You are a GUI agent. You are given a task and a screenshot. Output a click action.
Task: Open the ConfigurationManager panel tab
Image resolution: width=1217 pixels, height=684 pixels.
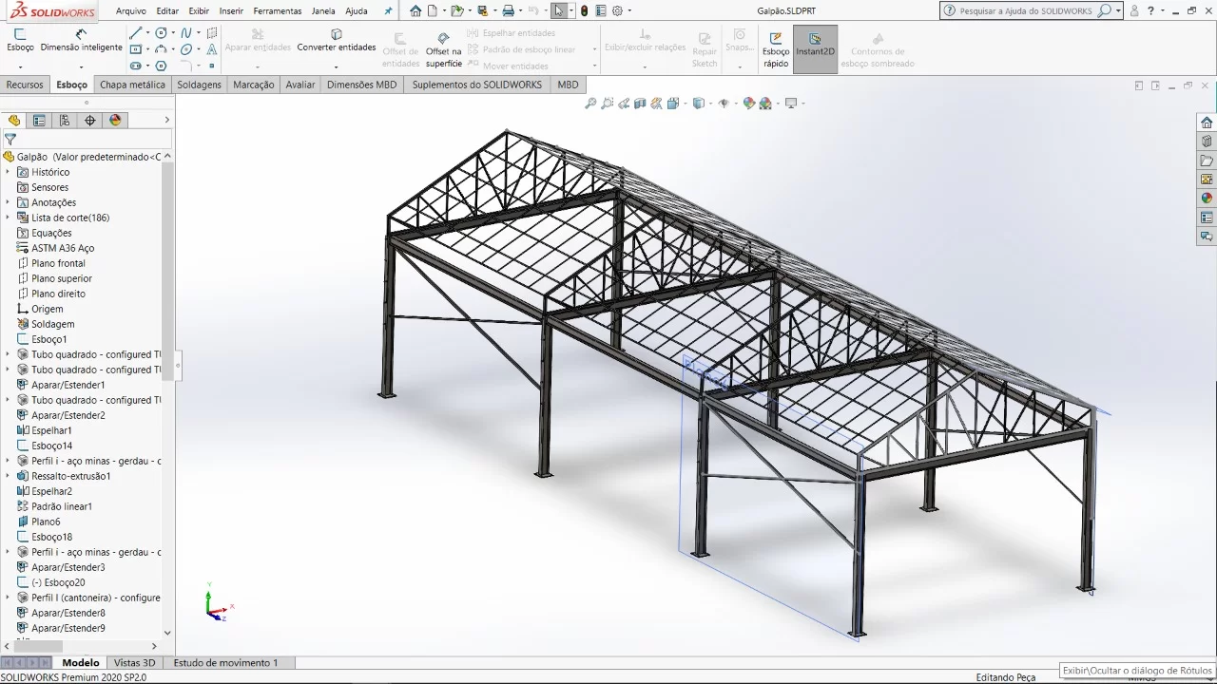click(65, 121)
